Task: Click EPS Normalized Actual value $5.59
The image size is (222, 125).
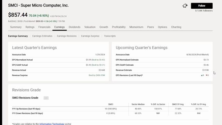Action: 88,60
